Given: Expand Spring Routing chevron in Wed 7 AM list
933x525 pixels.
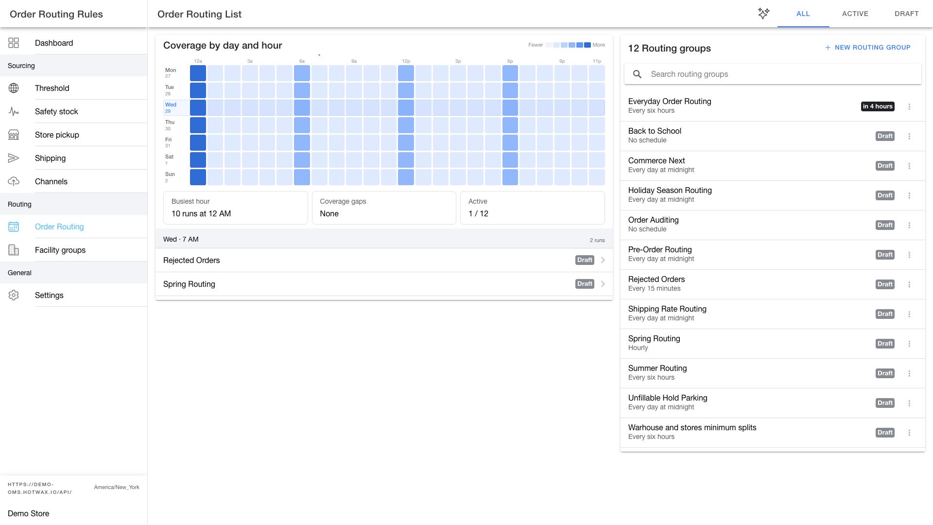Looking at the screenshot, I should 603,284.
